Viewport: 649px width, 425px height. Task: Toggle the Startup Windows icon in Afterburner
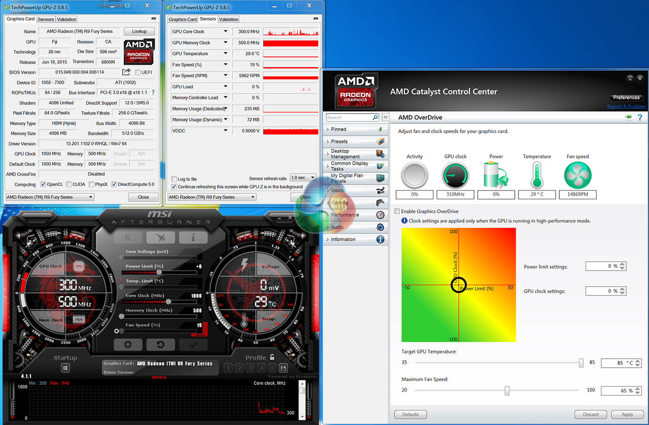click(65, 368)
